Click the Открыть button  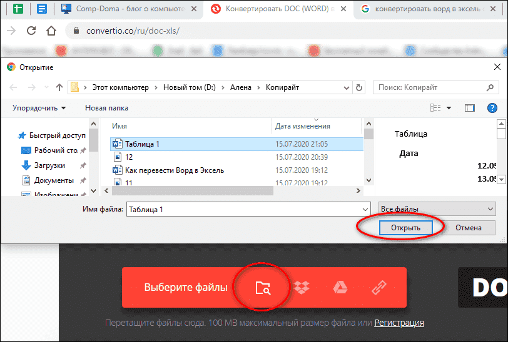(405, 228)
